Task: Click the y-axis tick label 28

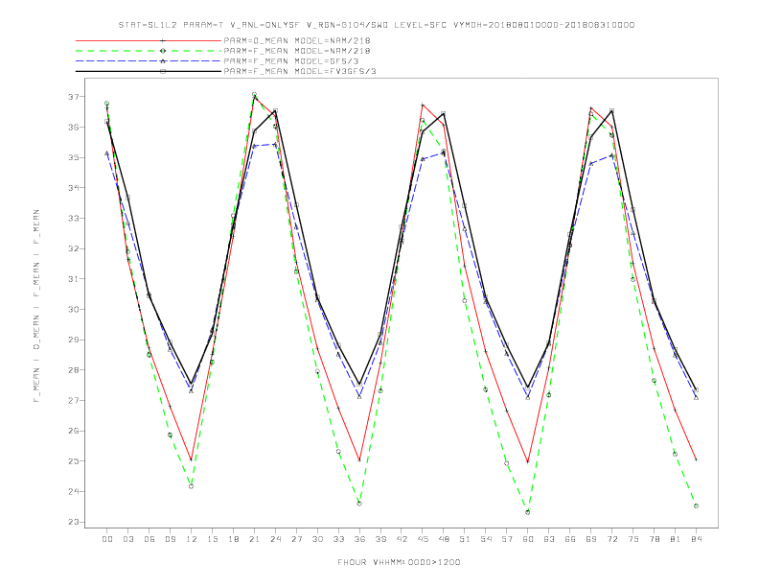Action: coord(74,370)
